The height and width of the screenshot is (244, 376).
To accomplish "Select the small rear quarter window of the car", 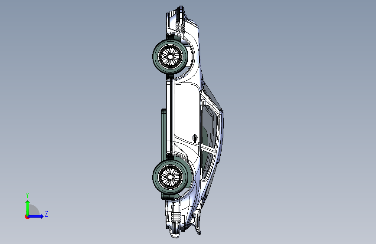I will (207, 165).
